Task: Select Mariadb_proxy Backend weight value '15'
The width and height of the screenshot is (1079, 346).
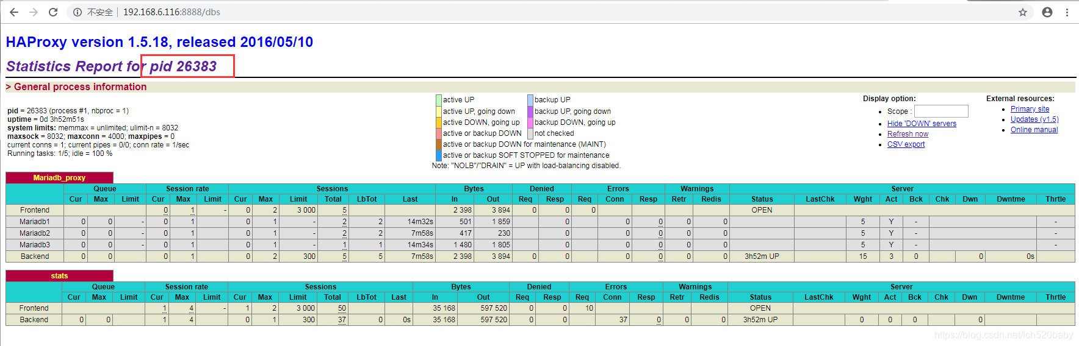Action: click(863, 256)
